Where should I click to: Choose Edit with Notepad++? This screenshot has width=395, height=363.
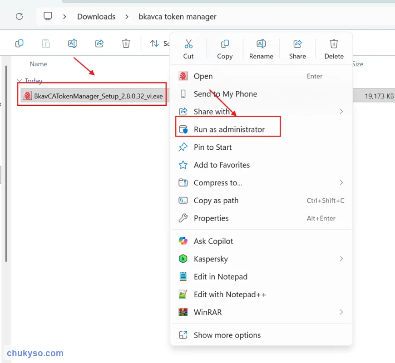[x=261, y=294]
